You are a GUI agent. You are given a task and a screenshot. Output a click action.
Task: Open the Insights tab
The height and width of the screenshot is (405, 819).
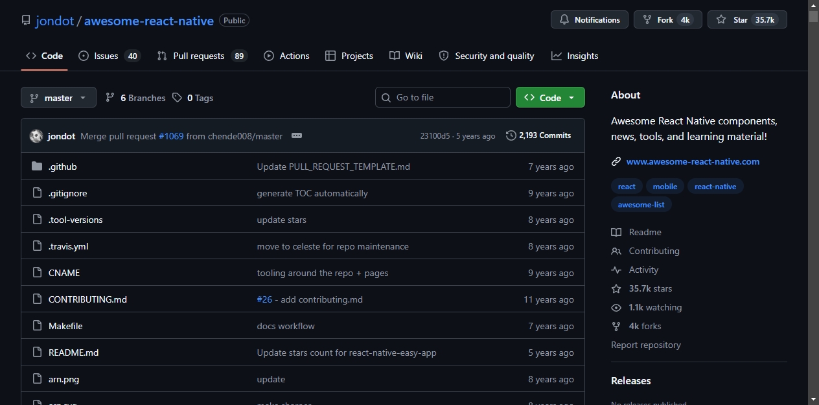[x=575, y=56]
